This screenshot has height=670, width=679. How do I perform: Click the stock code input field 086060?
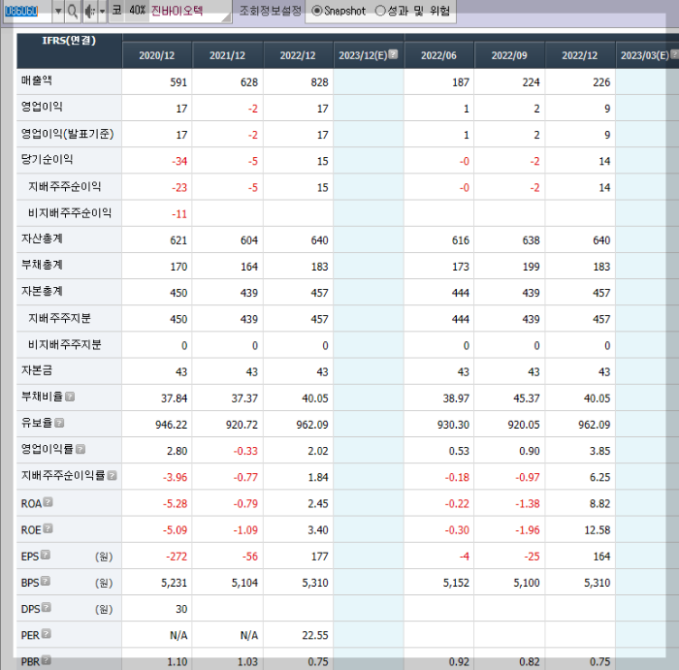pyautogui.click(x=27, y=11)
